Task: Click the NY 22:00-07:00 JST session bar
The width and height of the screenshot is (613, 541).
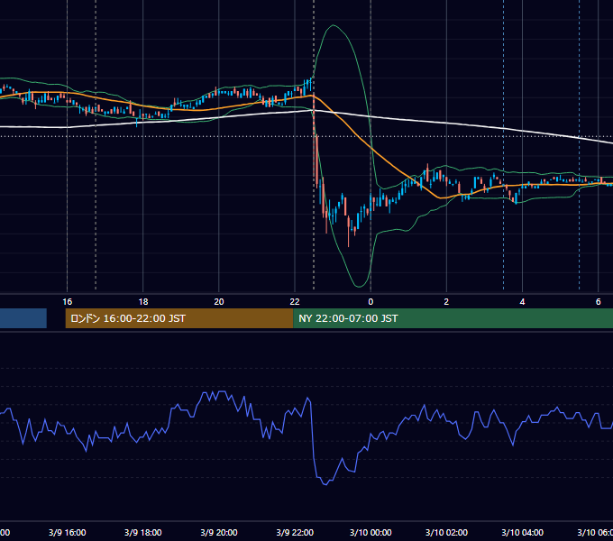Action: (x=453, y=318)
